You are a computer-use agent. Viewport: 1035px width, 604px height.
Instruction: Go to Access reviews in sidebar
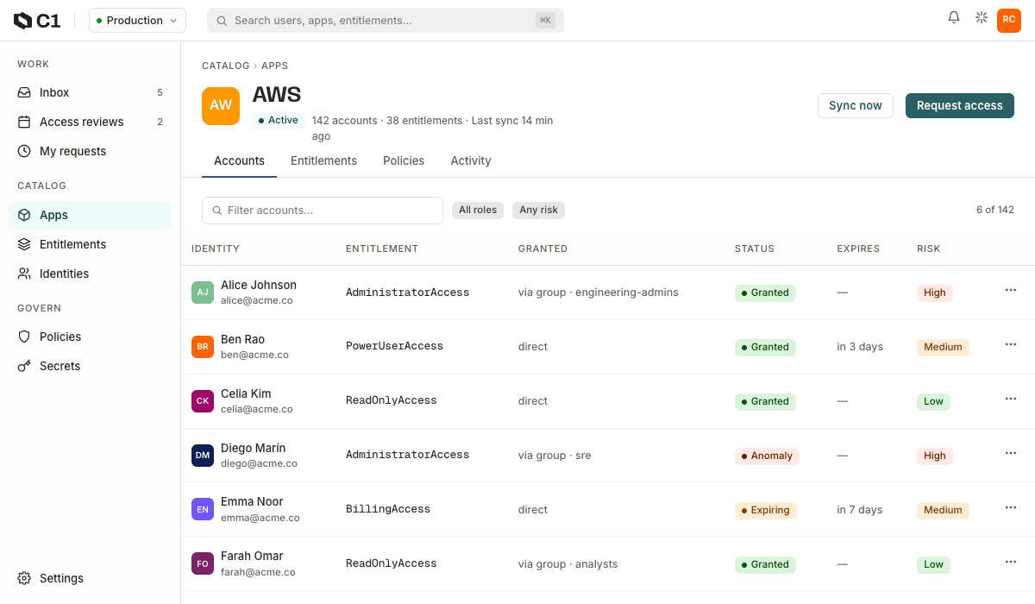tap(90, 122)
